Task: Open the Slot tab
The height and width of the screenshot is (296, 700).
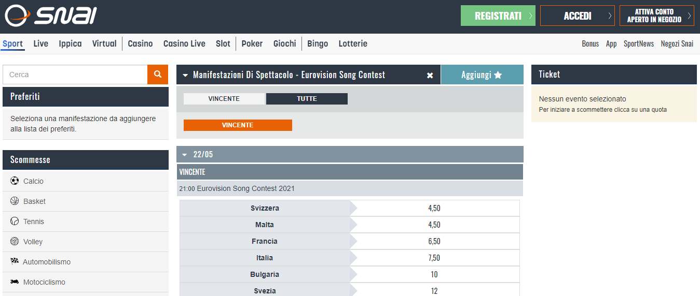Action: pyautogui.click(x=223, y=44)
